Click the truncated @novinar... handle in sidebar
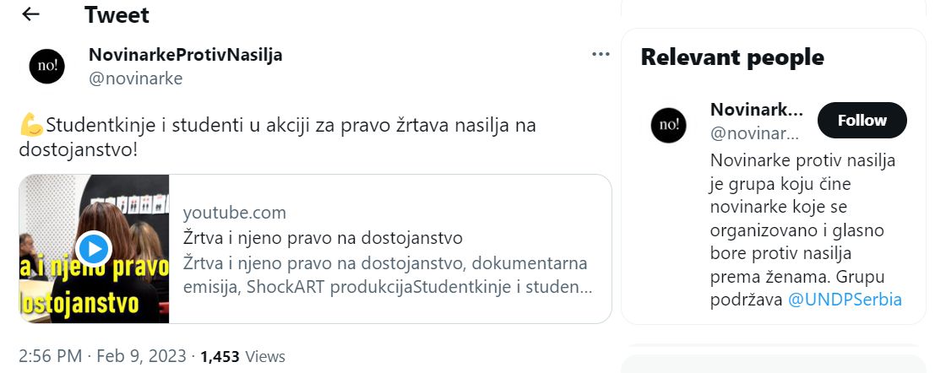Image resolution: width=935 pixels, height=373 pixels. pos(753,132)
